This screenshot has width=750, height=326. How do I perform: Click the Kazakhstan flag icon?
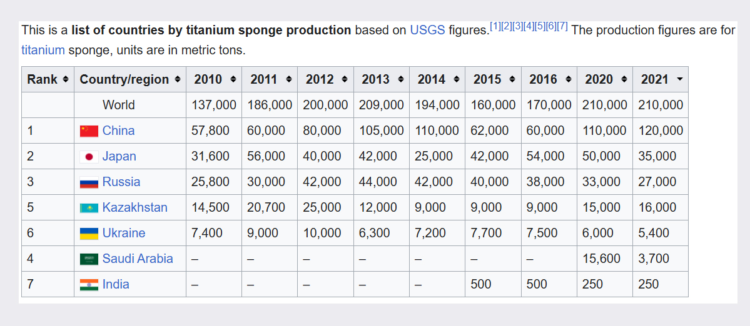pyautogui.click(x=89, y=207)
